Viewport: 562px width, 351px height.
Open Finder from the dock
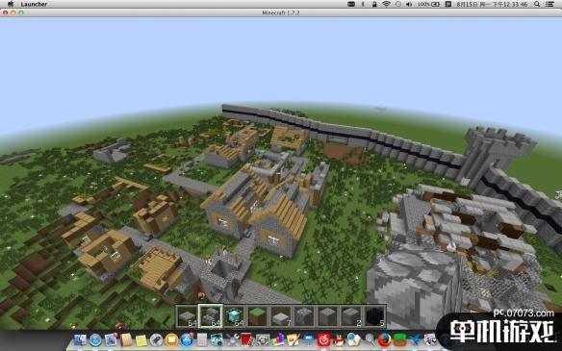80,339
